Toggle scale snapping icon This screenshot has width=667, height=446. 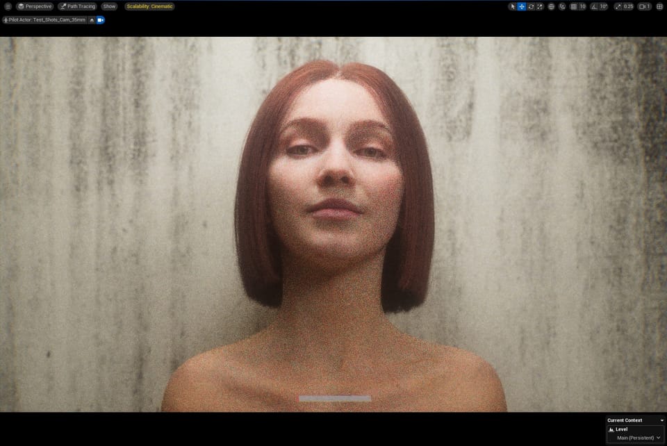pyautogui.click(x=618, y=6)
